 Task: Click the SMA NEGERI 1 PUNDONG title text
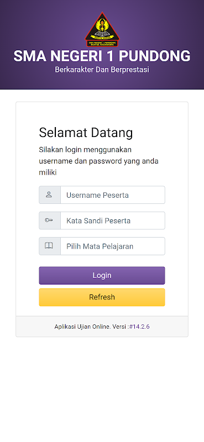(102, 56)
